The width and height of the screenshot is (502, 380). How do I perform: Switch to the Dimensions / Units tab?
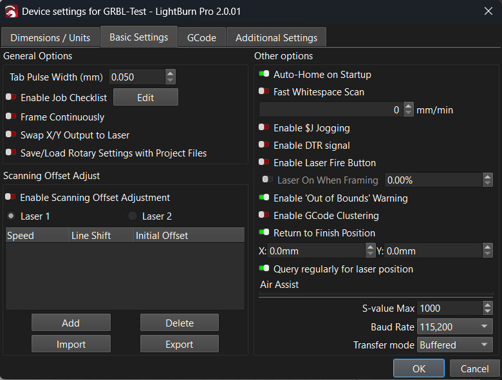(50, 38)
